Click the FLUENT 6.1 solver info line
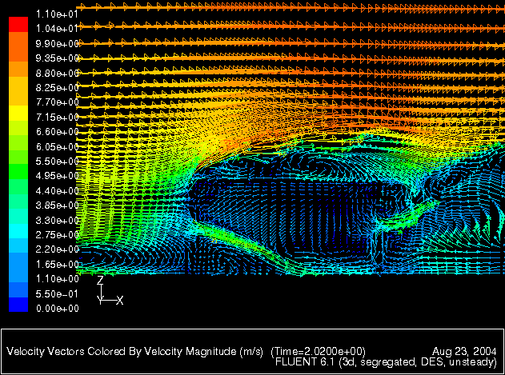The height and width of the screenshot is (375, 505). (386, 362)
